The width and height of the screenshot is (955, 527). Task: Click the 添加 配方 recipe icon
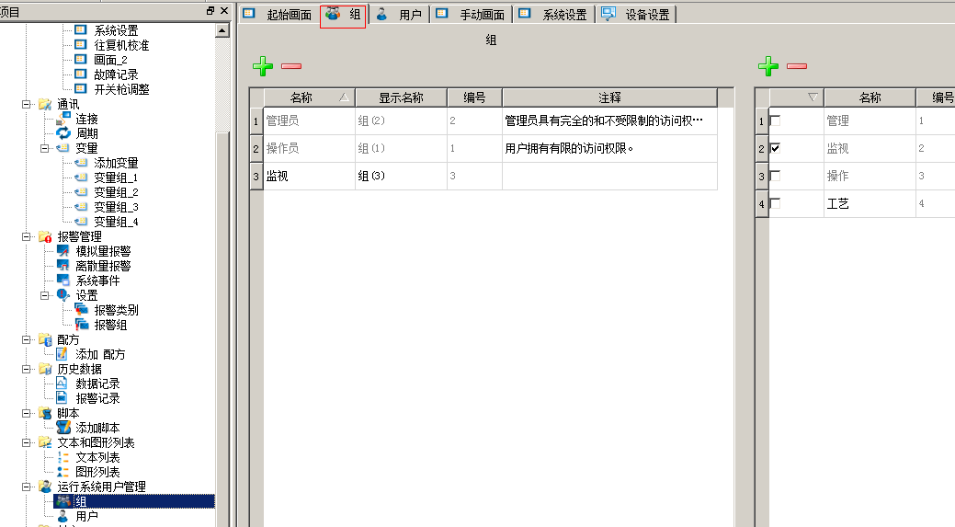[63, 353]
